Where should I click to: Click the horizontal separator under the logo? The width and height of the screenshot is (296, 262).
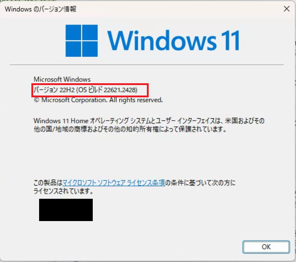click(147, 65)
